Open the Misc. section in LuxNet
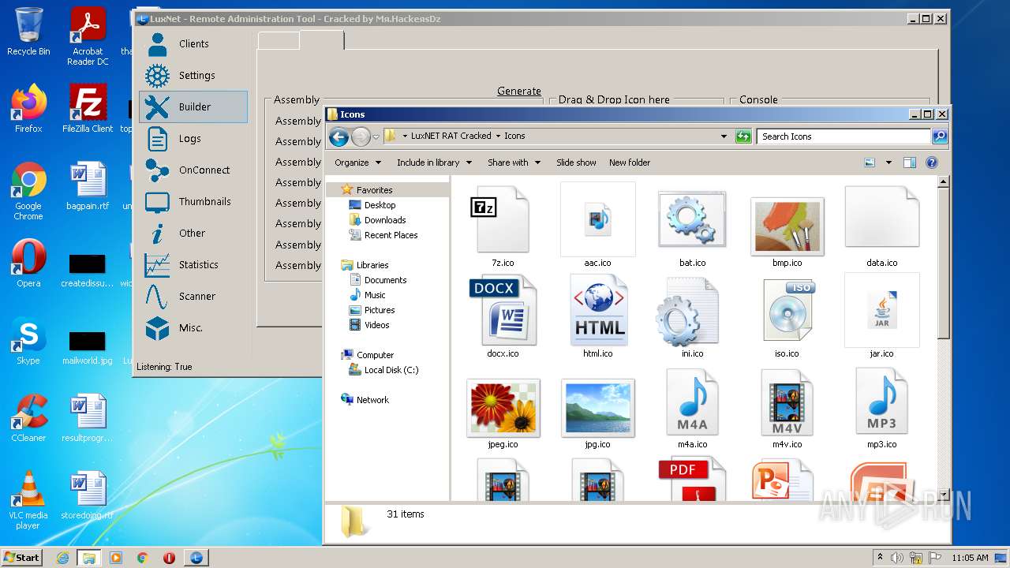 pyautogui.click(x=193, y=328)
